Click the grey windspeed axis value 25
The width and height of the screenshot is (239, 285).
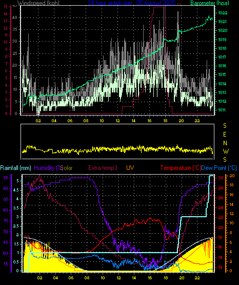[14, 53]
